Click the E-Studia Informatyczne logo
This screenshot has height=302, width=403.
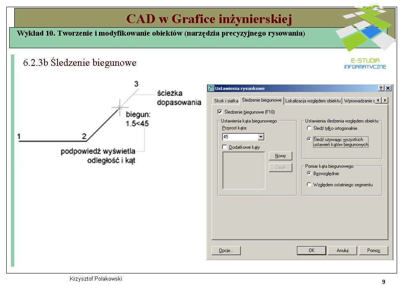point(365,36)
